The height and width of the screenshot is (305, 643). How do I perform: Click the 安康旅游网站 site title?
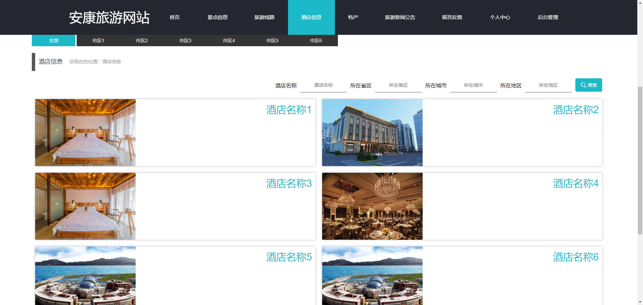109,17
